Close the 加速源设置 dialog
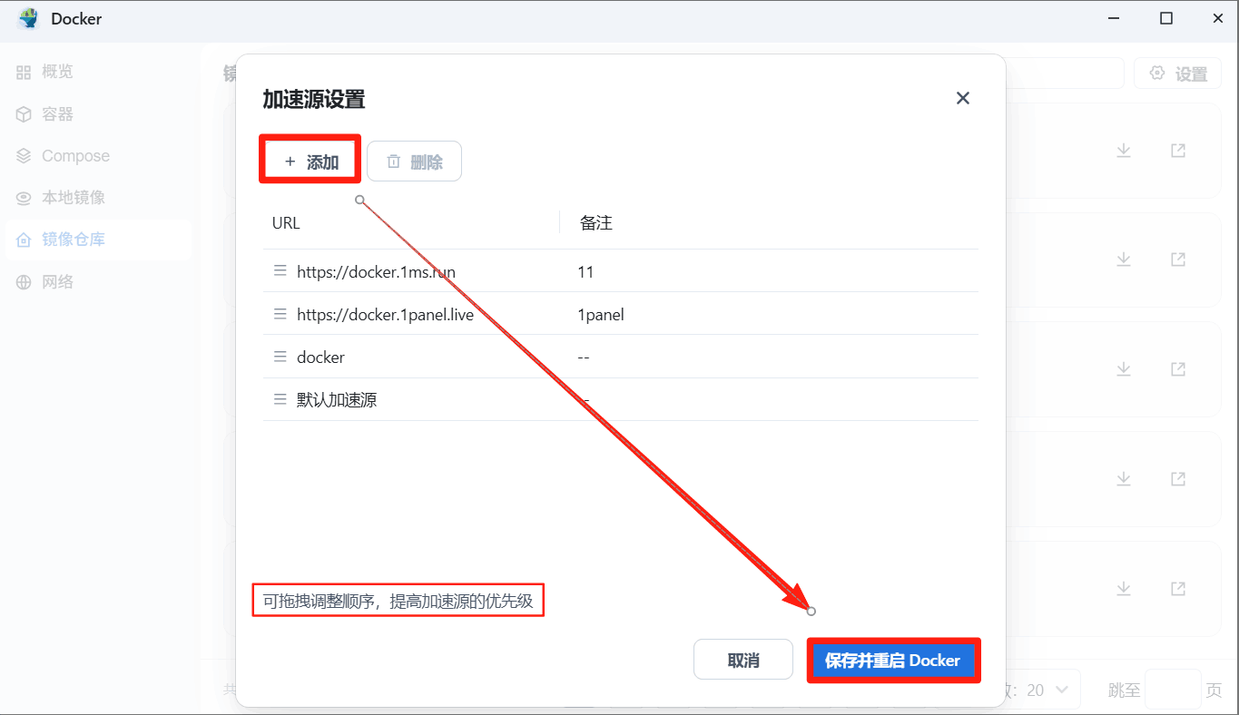Screen dimensions: 1239x715 tap(963, 98)
